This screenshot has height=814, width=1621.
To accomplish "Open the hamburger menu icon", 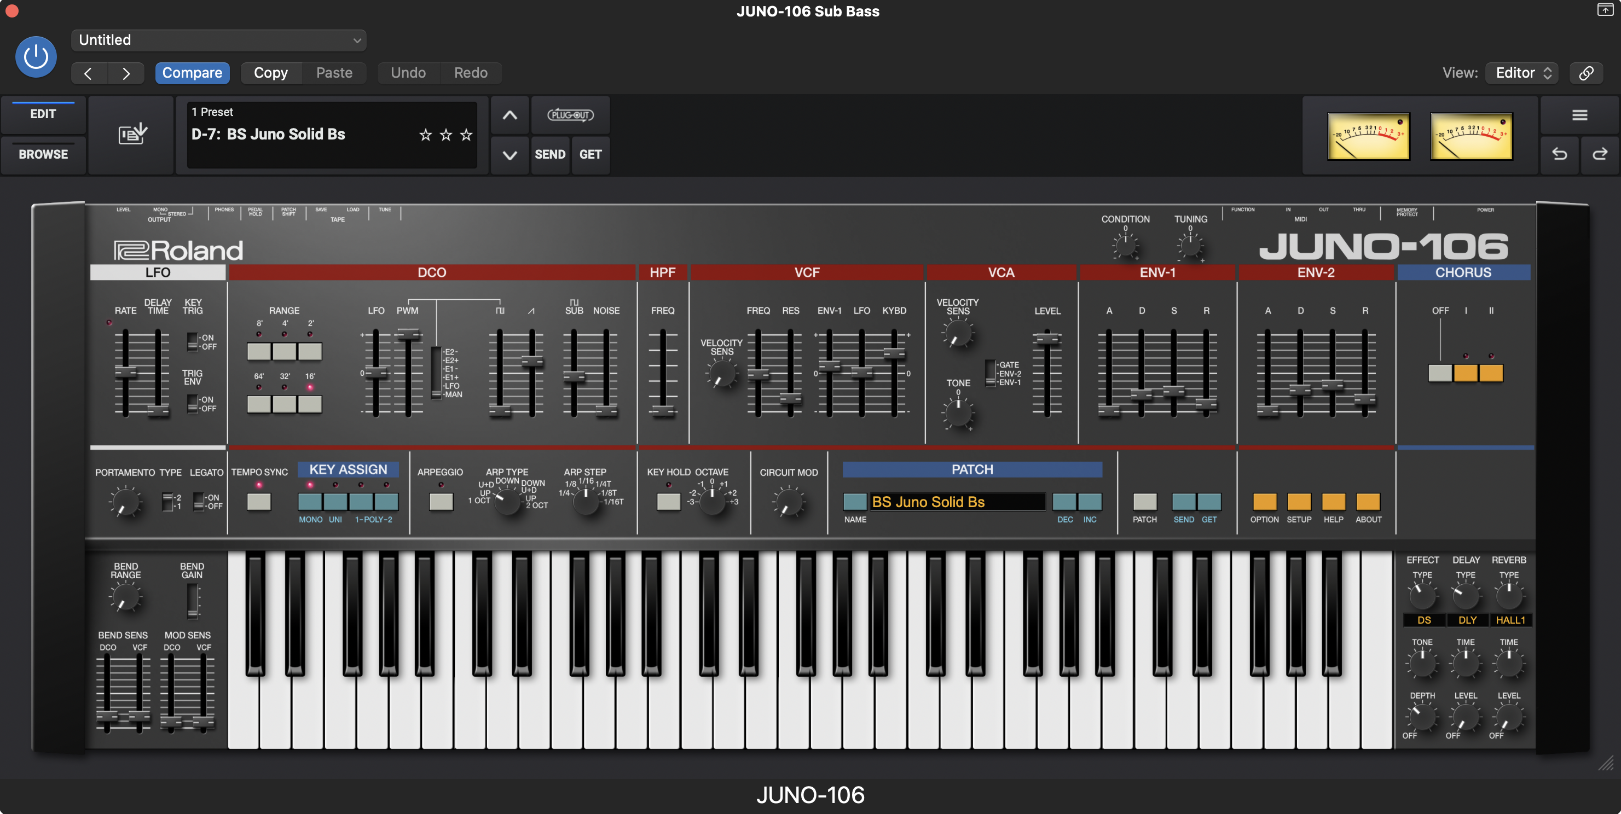I will (1579, 115).
